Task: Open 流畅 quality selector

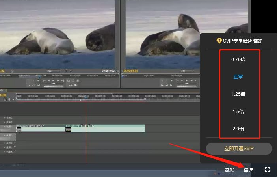Action: (229, 170)
